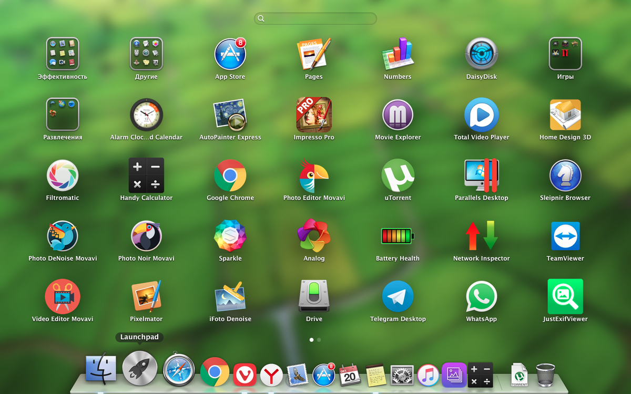631x394 pixels.
Task: Click the Launchpad search field
Action: 315,18
